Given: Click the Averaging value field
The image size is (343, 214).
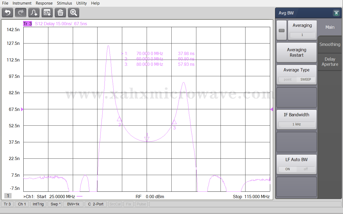Looking at the screenshot, I should [302, 35].
